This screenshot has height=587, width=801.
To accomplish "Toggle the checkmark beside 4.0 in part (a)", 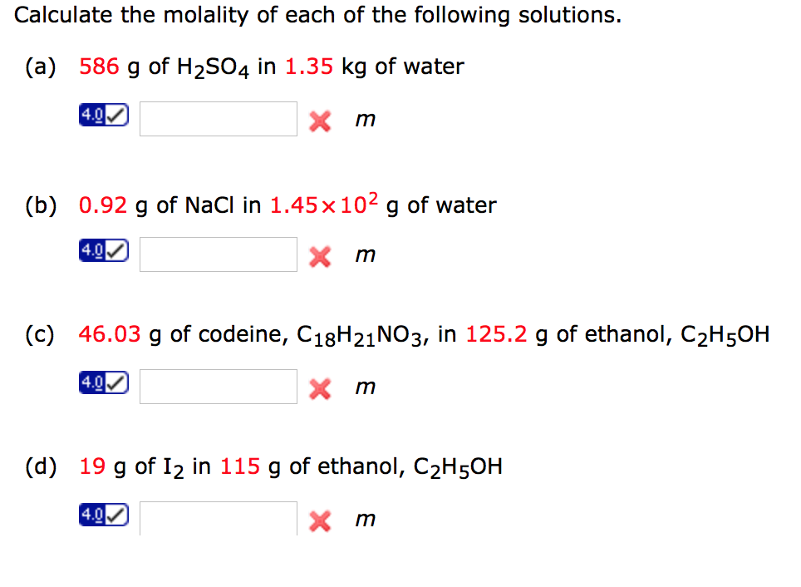I will point(115,114).
